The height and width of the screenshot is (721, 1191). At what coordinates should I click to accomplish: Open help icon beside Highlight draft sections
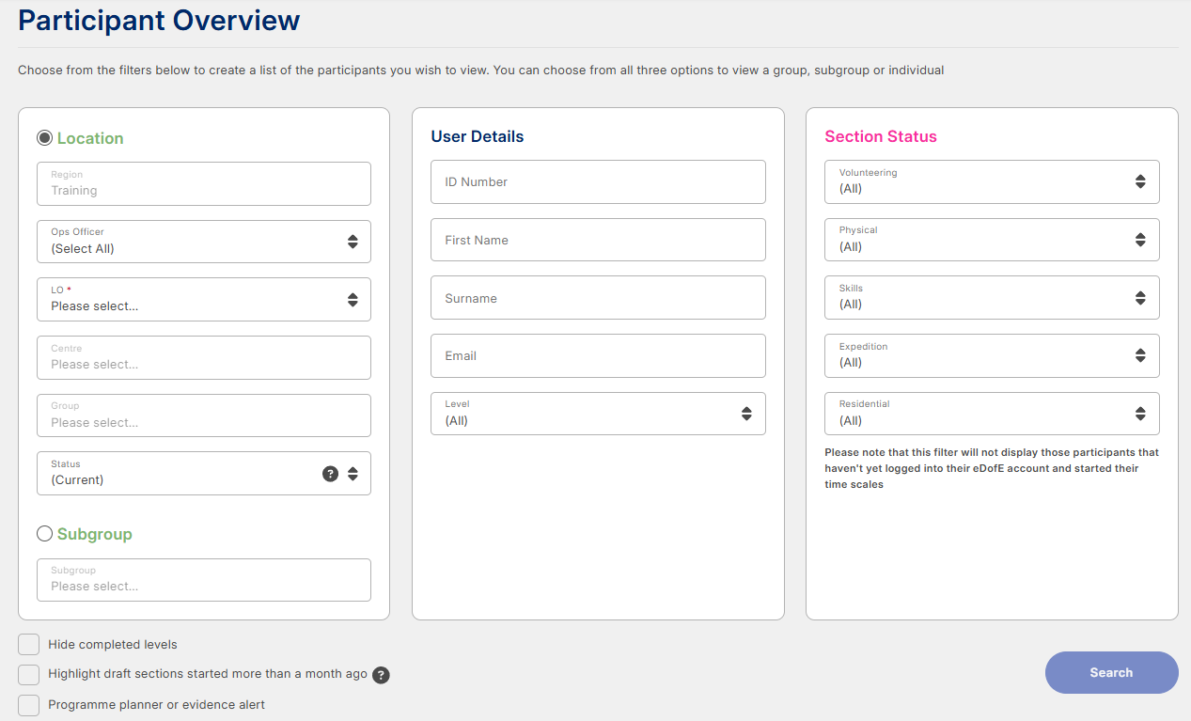click(381, 675)
